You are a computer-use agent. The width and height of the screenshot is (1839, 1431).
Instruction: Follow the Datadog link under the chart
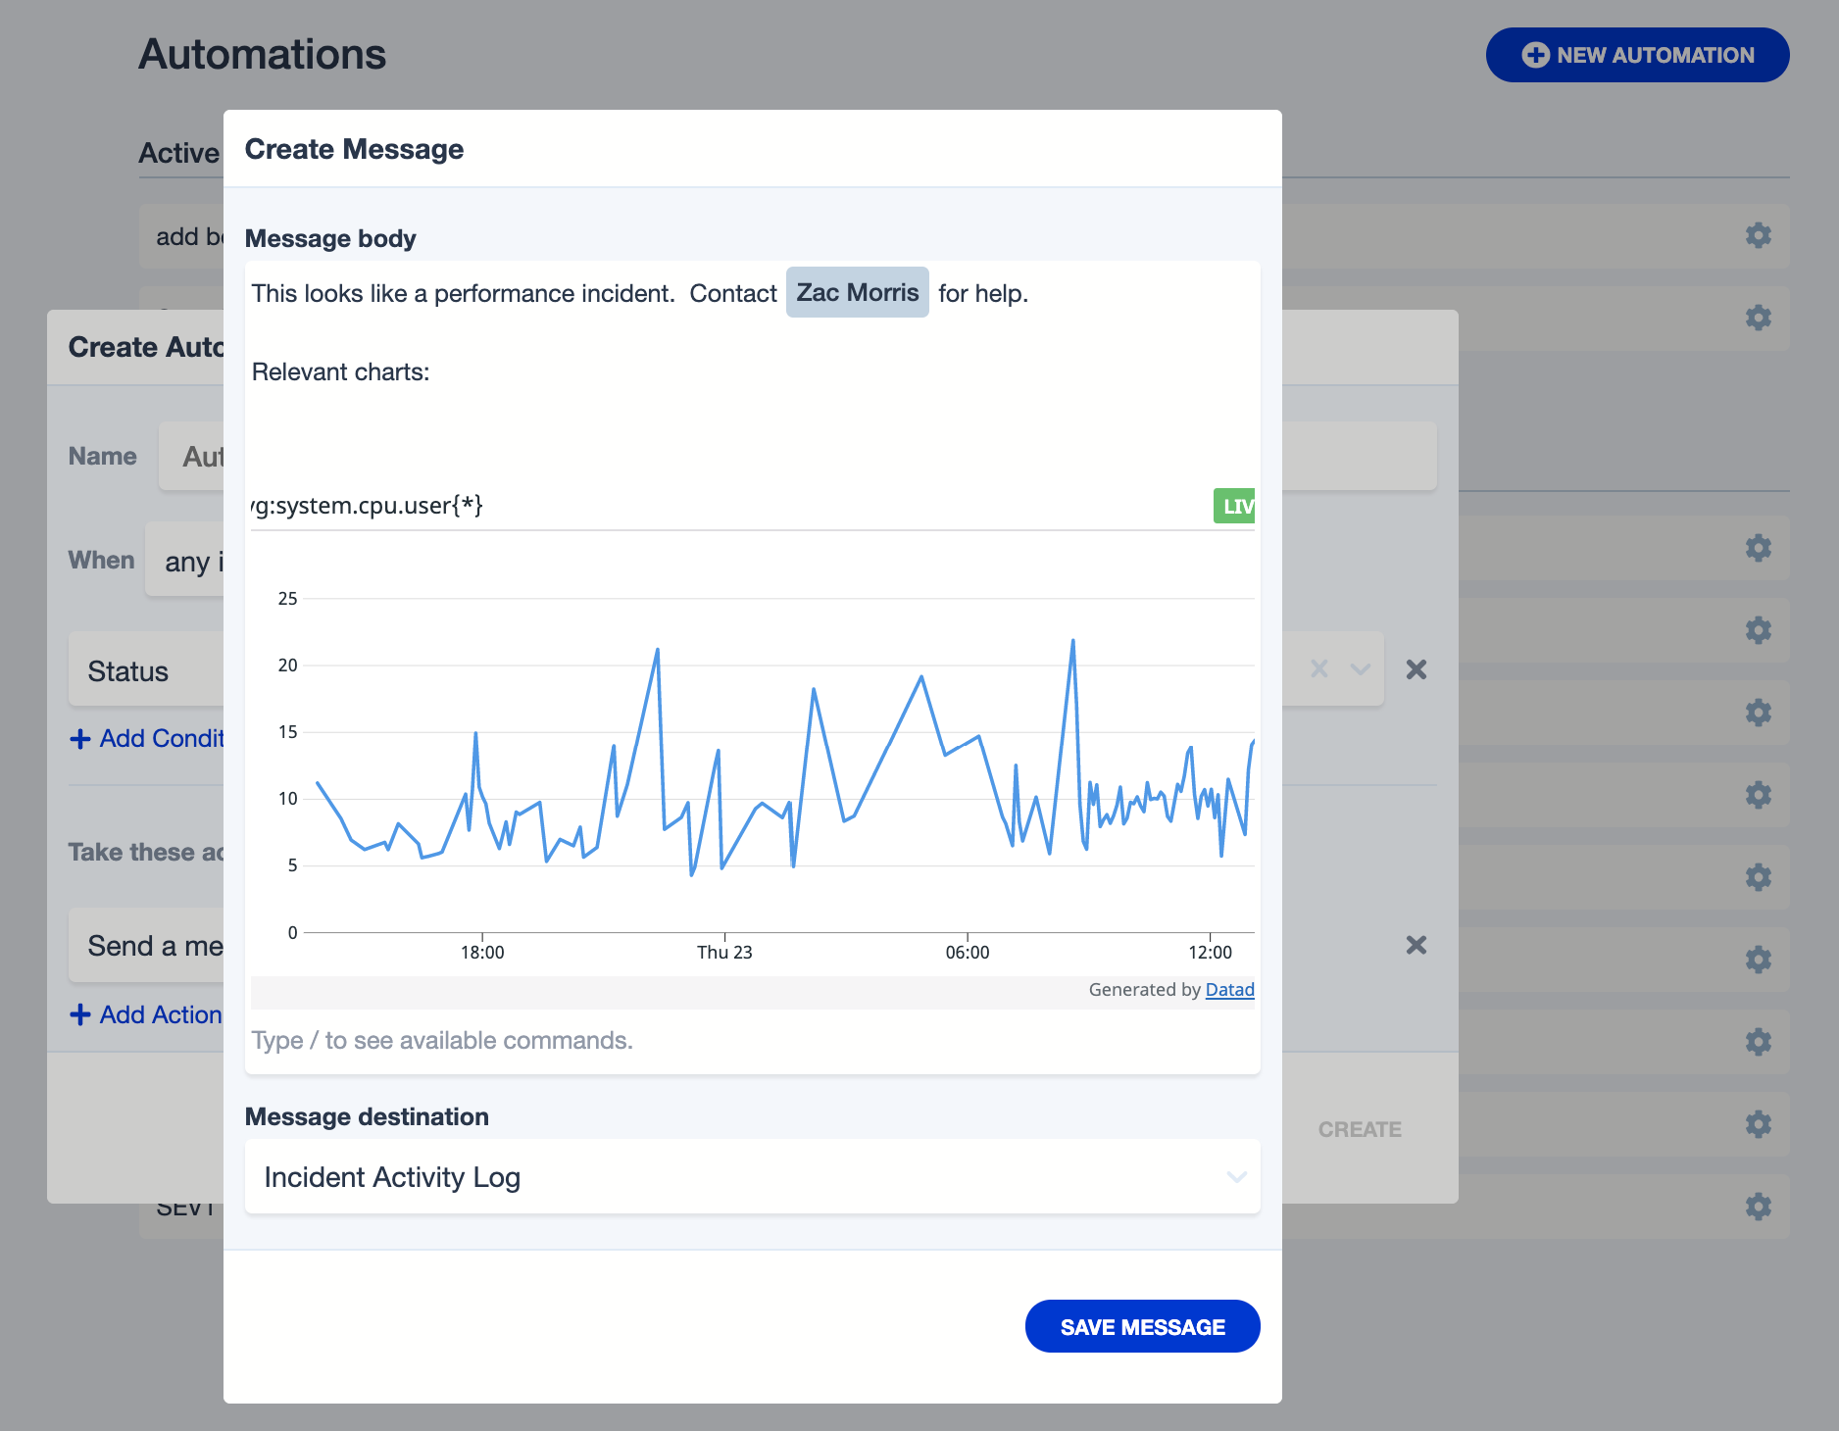point(1229,990)
